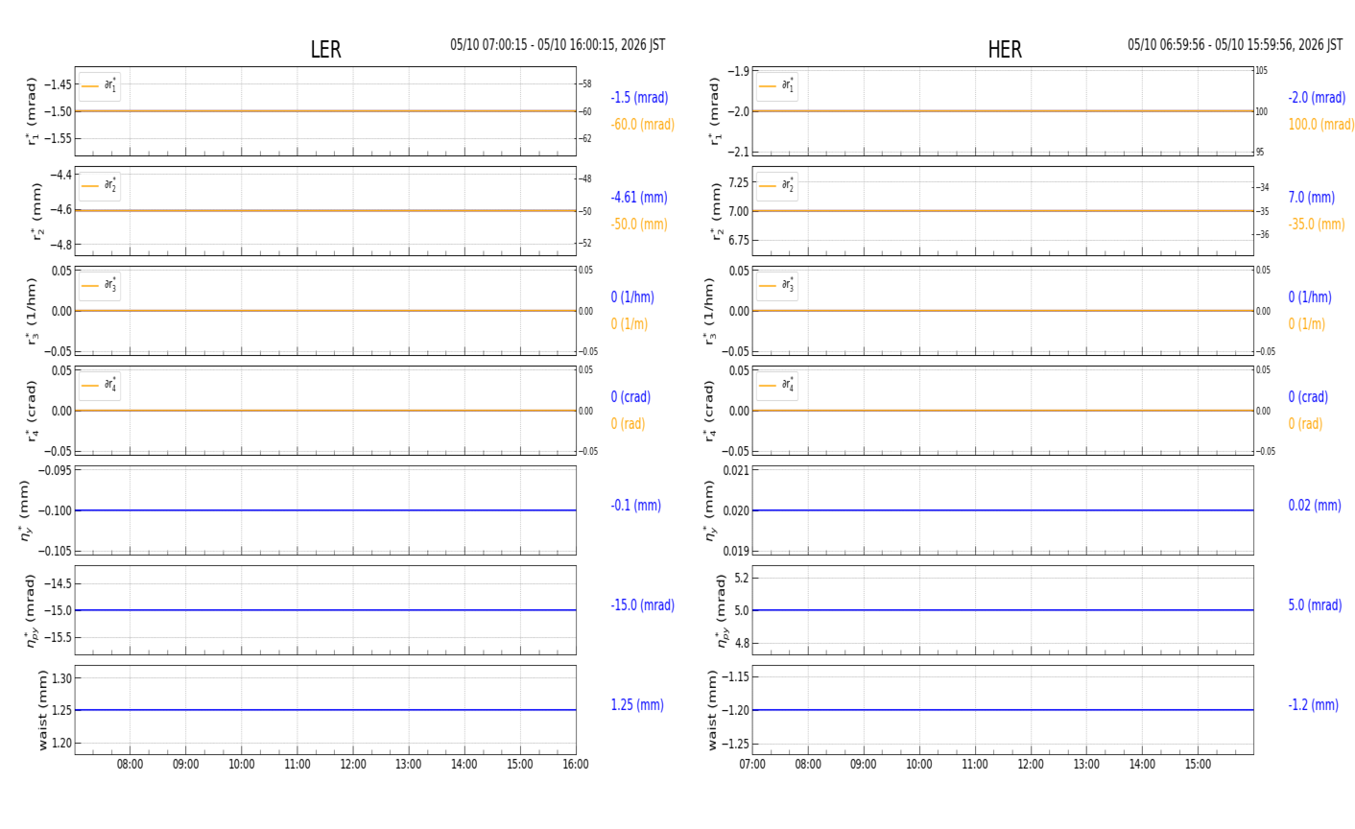Click the LER value -0.1 (mm)

pyautogui.click(x=635, y=506)
